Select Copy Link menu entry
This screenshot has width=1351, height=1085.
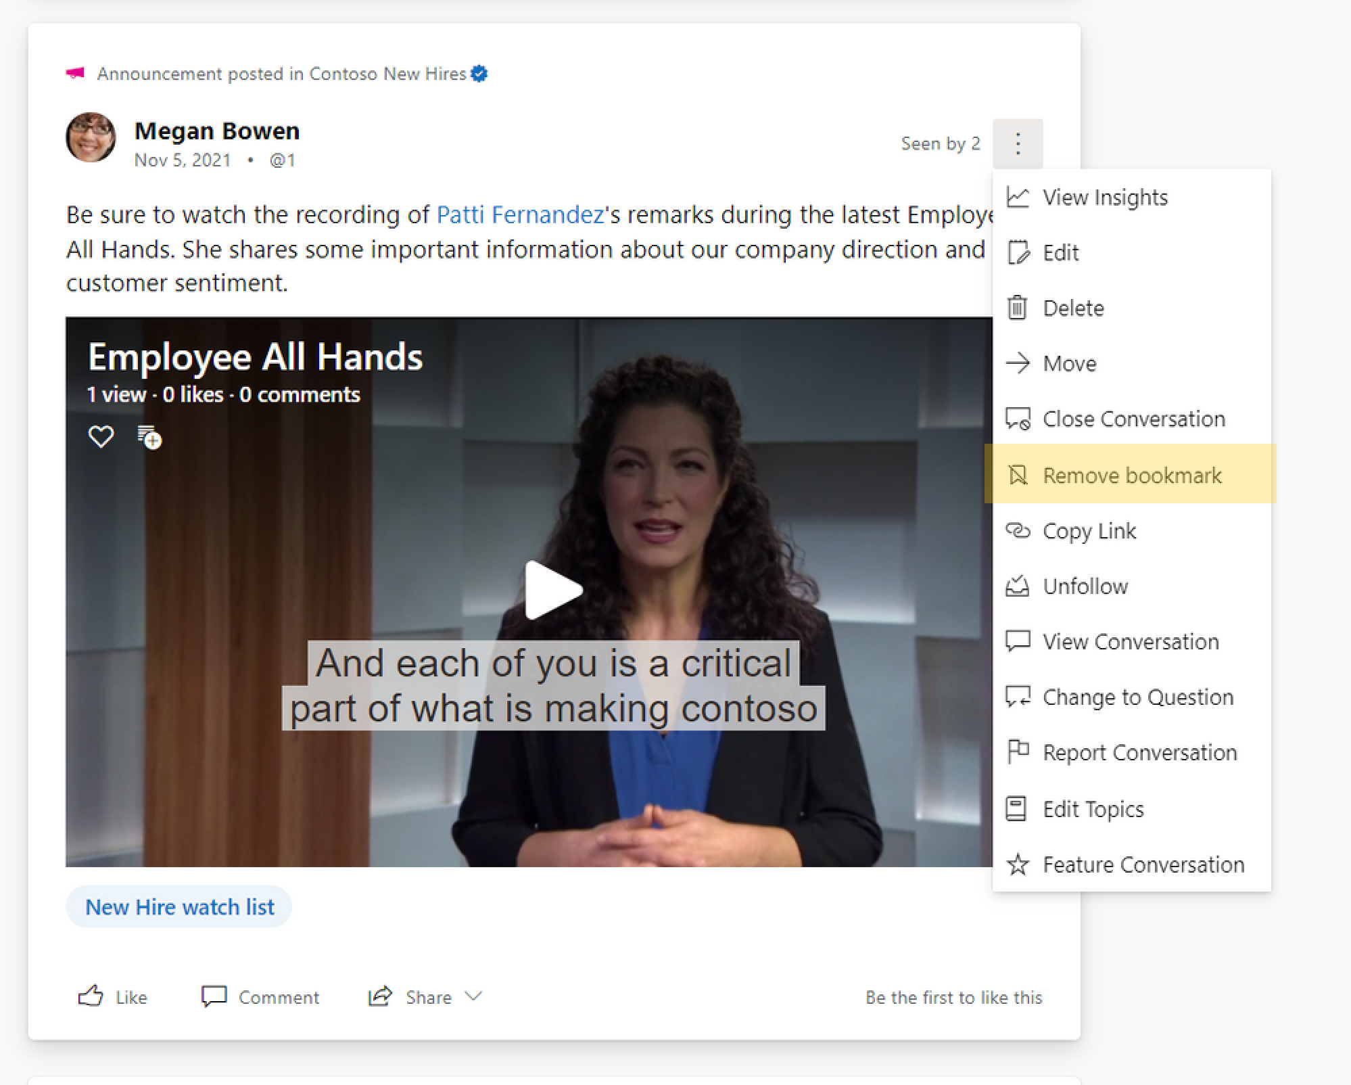coord(1132,530)
